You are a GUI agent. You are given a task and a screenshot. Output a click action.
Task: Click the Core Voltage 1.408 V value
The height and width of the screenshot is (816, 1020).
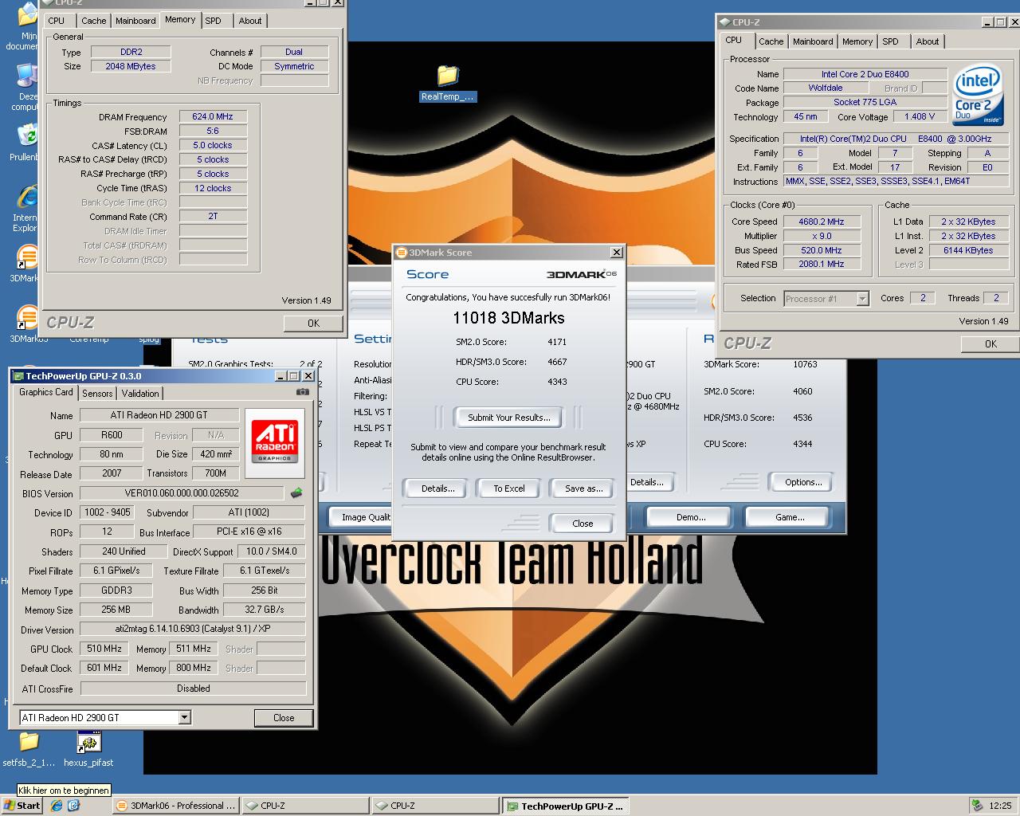[920, 116]
